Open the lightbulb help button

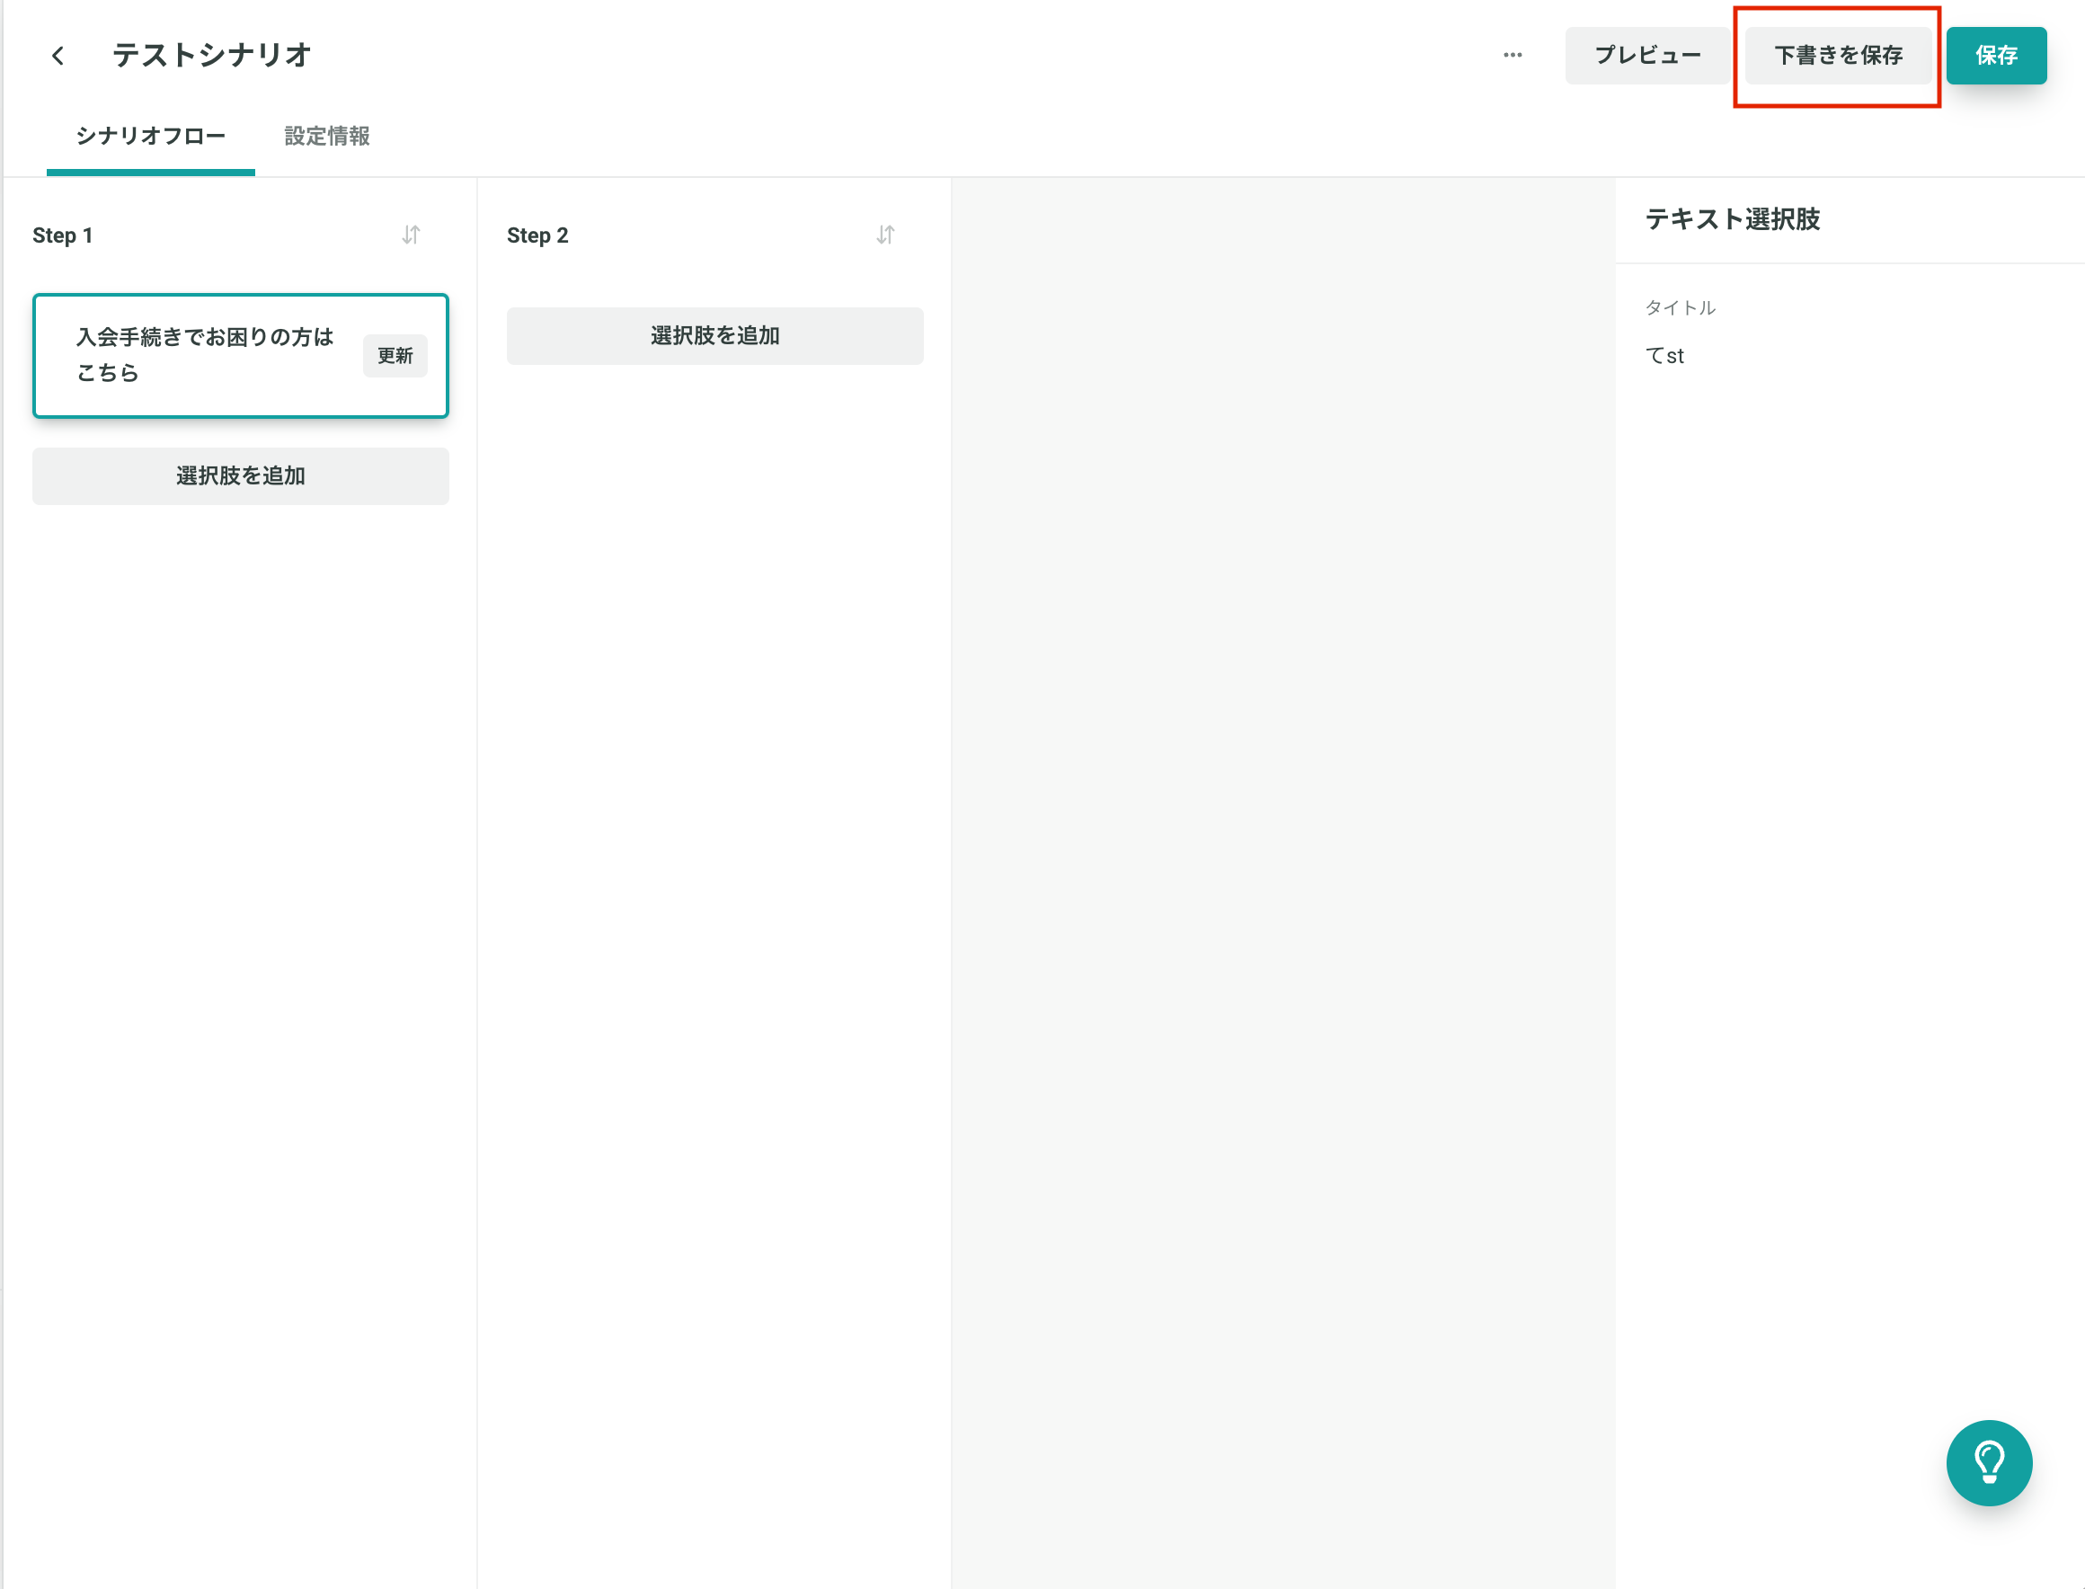[1988, 1462]
